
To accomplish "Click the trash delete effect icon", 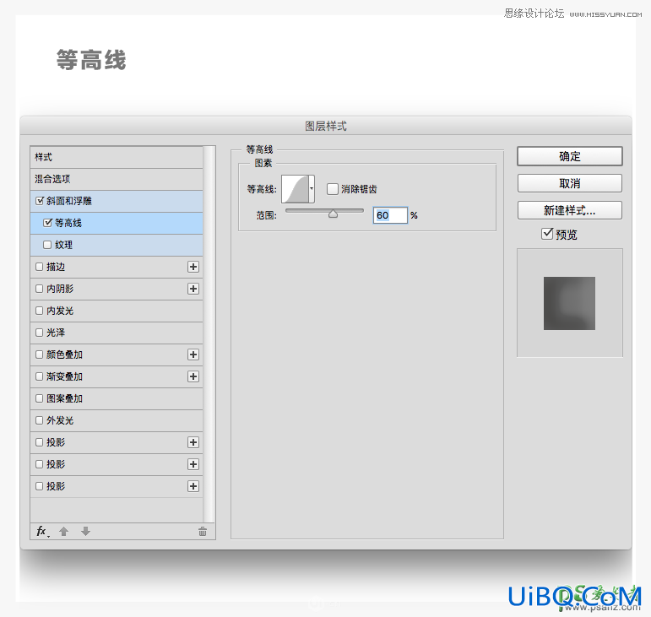I will 203,532.
